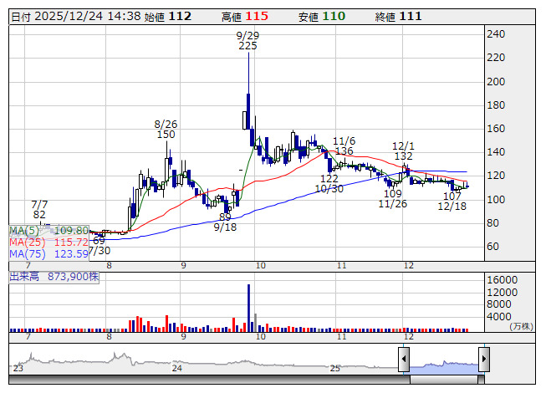Click the range selector right handle arrow
The height and width of the screenshot is (393, 546).
(484, 359)
